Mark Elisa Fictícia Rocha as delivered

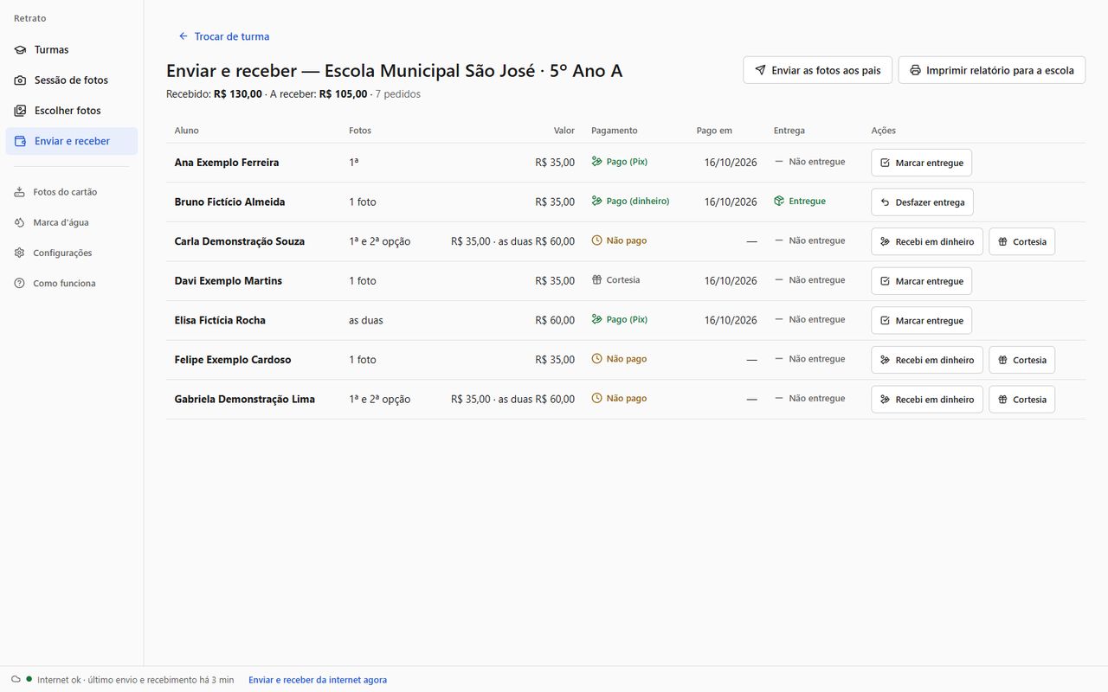click(921, 320)
